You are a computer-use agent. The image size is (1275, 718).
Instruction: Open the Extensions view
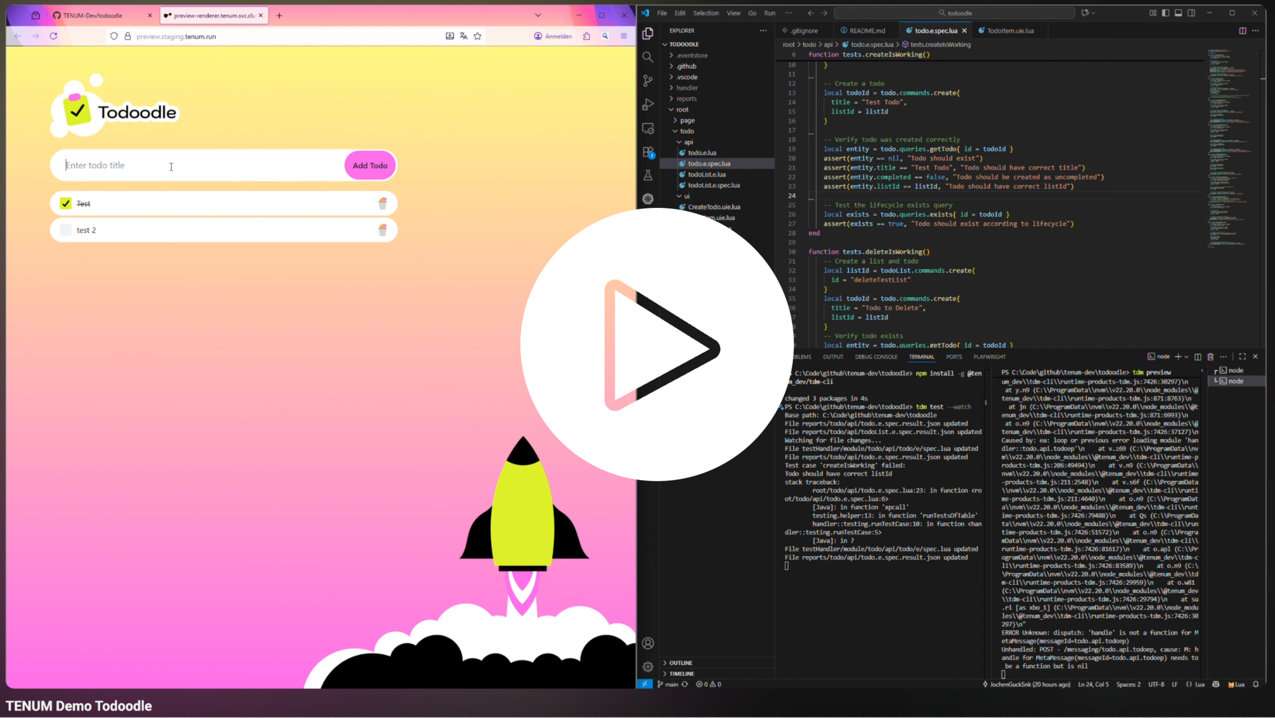point(648,152)
